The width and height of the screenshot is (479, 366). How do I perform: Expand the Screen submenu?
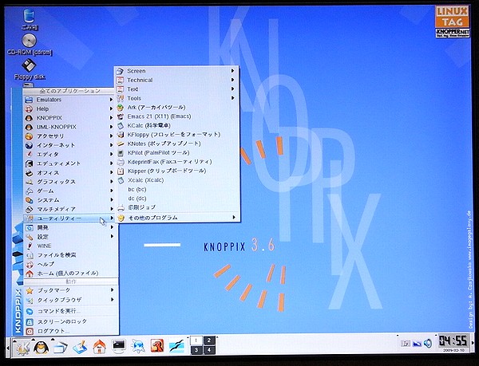tap(176, 71)
